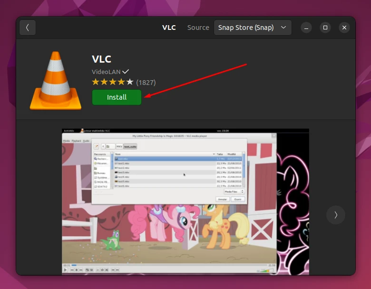Click the VLC title in header bar
Image resolution: width=371 pixels, height=289 pixels.
[169, 28]
